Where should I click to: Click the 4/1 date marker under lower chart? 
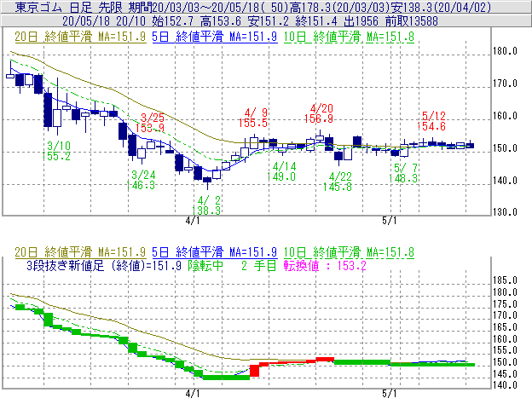193,394
